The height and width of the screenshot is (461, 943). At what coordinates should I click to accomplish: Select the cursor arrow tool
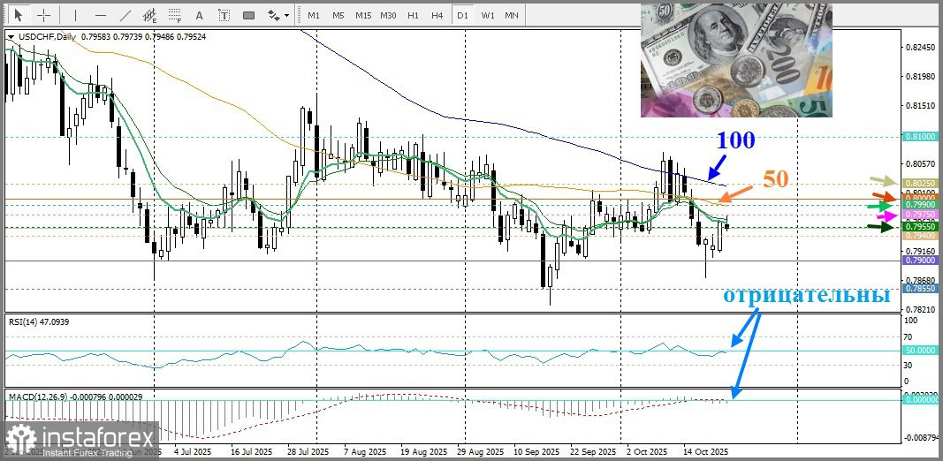click(19, 15)
